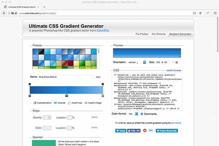Click the browser address bar URL

(38, 13)
